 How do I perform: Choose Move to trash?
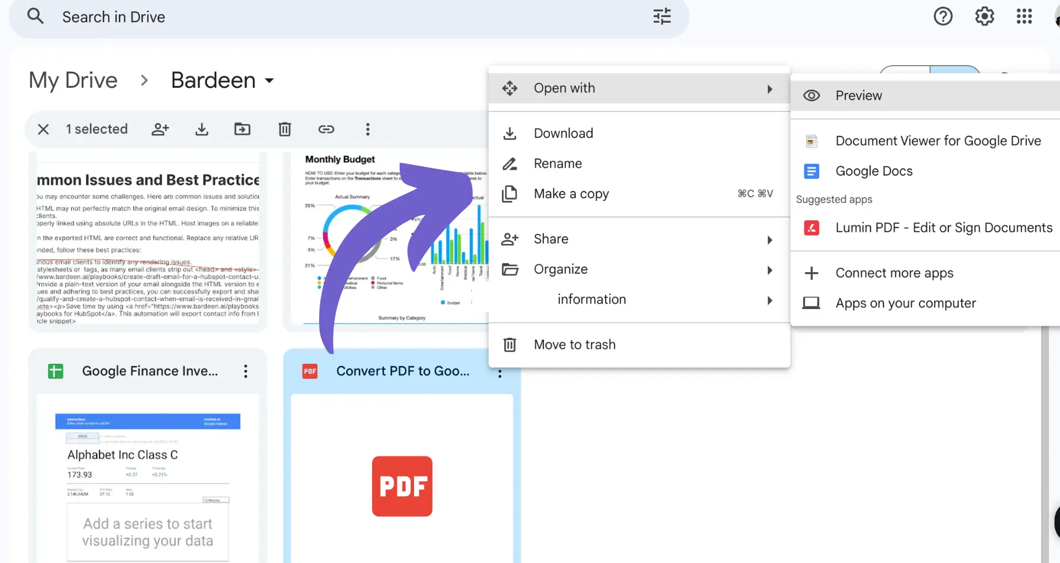[x=639, y=344]
